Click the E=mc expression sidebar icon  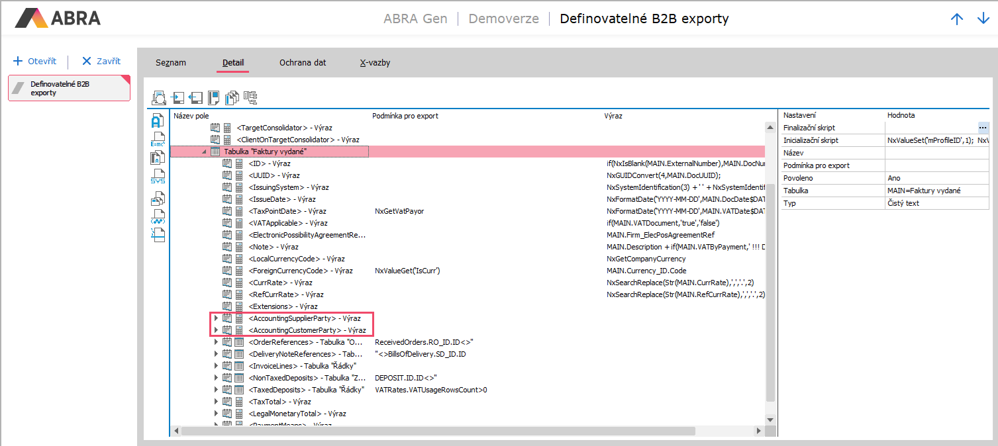pos(158,139)
